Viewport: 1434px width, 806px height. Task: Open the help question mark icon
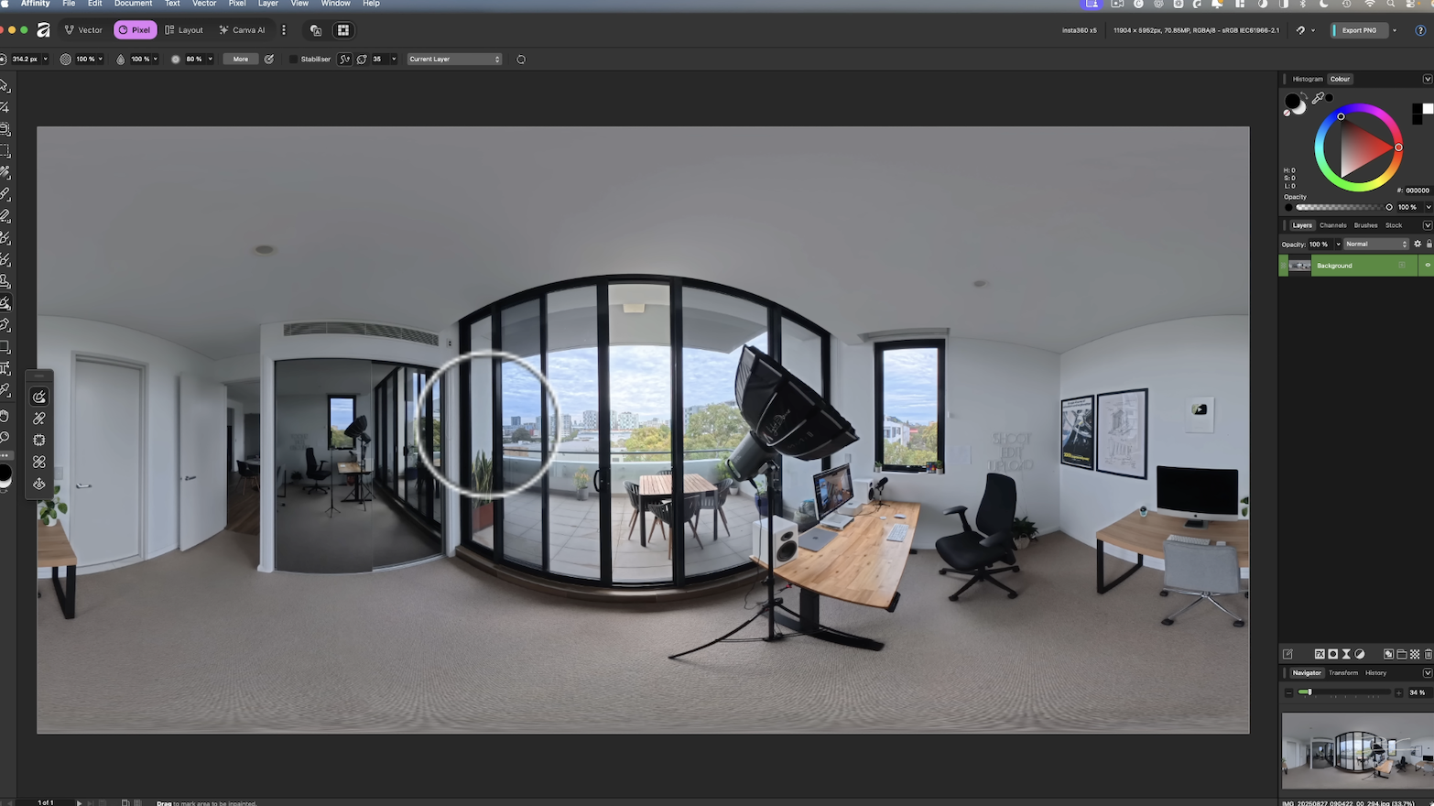click(x=1420, y=30)
